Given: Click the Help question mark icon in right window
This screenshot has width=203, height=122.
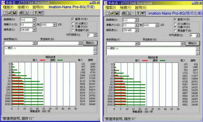Looking at the screenshot, I should click(x=138, y=13).
